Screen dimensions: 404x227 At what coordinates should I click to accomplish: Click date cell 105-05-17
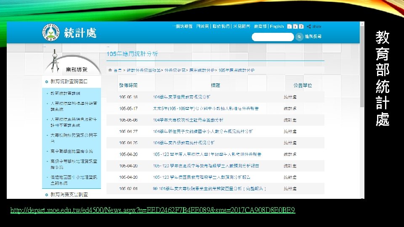coord(128,108)
